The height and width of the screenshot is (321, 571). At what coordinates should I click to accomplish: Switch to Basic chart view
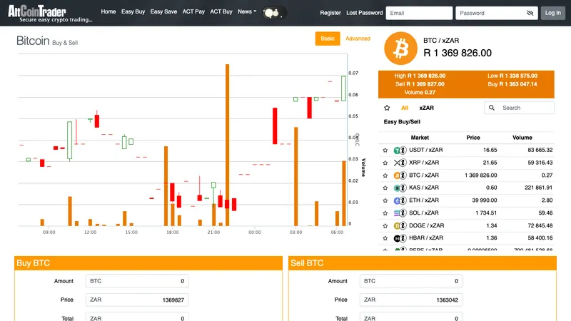(328, 39)
